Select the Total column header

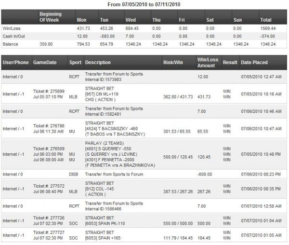point(266,20)
